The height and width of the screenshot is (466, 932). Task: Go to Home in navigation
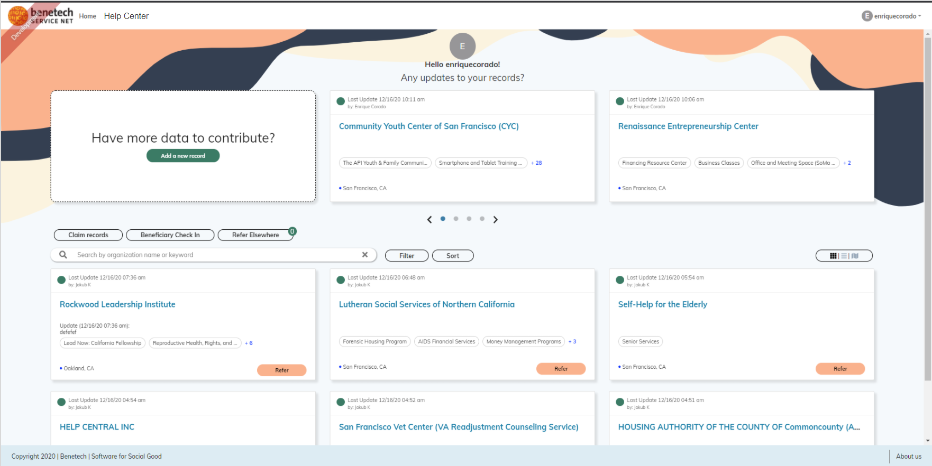88,16
